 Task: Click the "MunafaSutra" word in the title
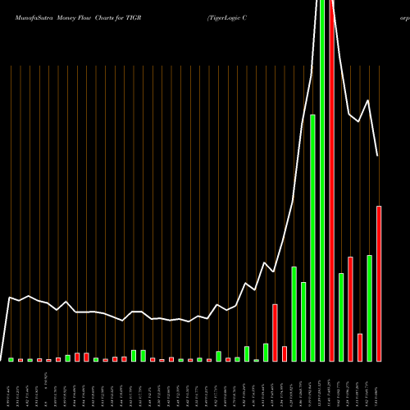click(34, 18)
